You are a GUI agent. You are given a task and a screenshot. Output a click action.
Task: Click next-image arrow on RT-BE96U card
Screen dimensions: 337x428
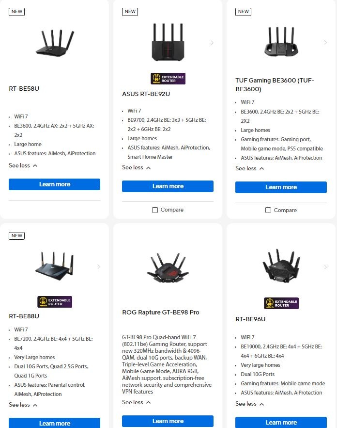click(325, 267)
